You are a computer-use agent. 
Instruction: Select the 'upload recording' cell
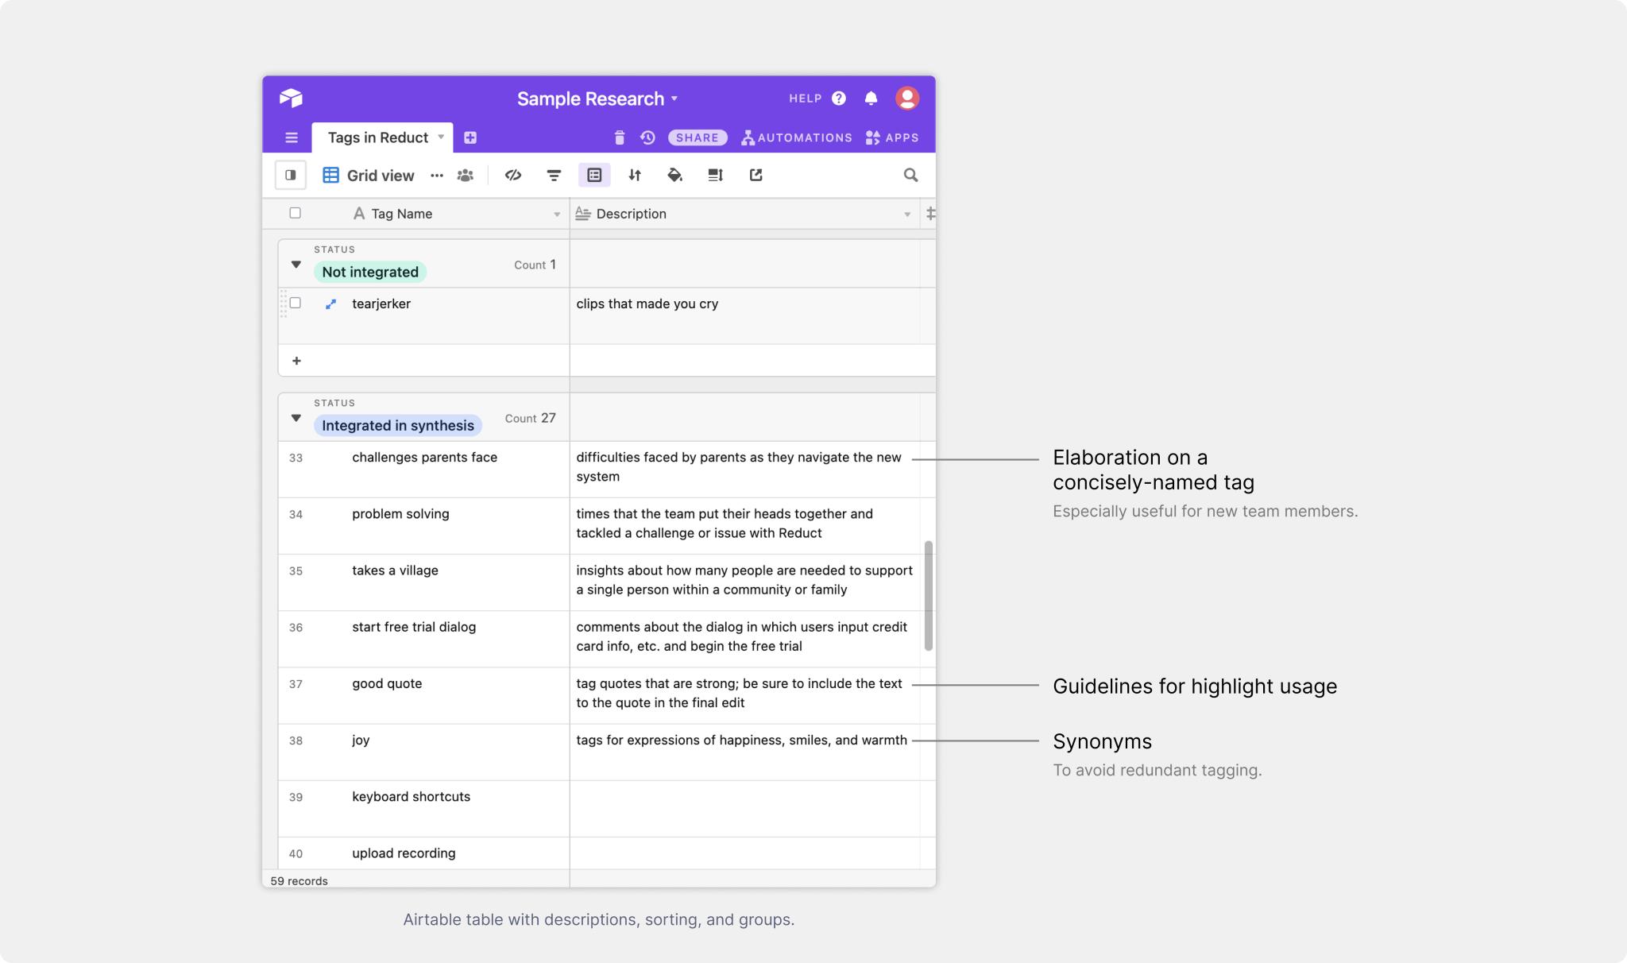[424, 853]
